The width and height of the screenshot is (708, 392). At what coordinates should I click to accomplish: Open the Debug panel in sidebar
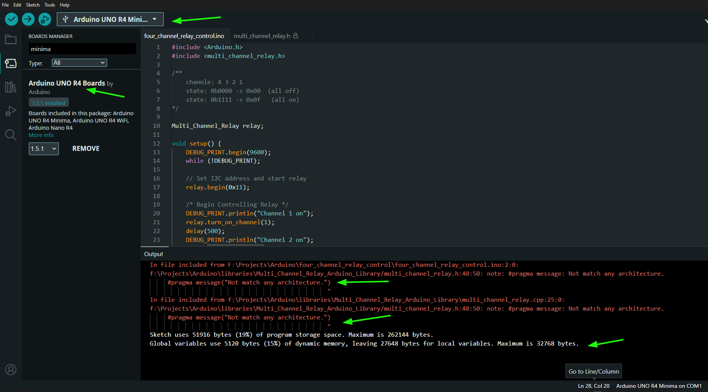[11, 111]
